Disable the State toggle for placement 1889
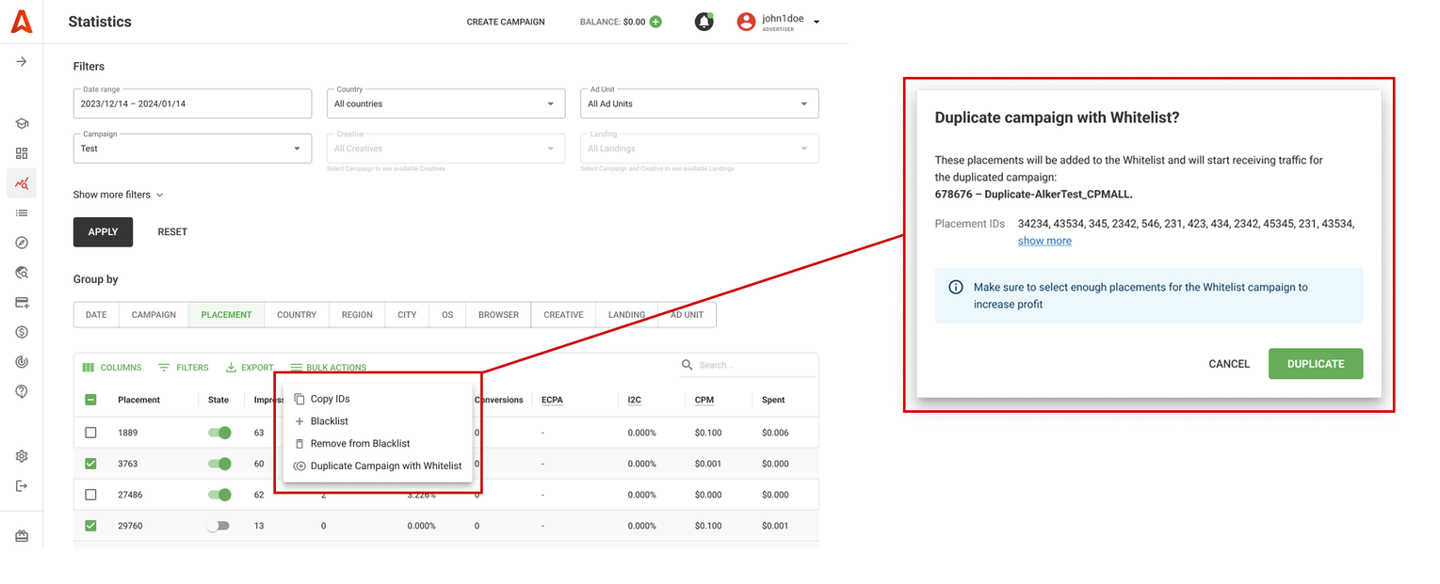Screen dimensions: 1440x584 tap(219, 433)
